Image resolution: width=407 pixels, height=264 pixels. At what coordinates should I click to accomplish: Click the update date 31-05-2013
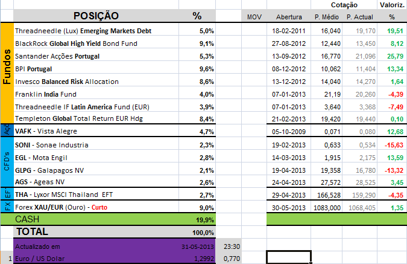tap(197, 246)
